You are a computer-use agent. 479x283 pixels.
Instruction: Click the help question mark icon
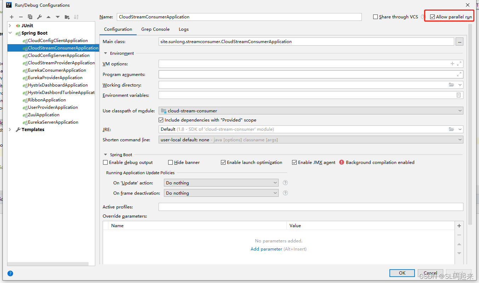click(10, 273)
